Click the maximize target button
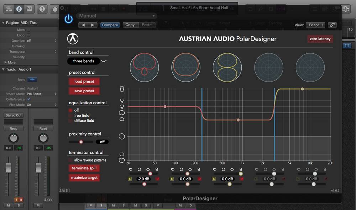 (84, 178)
